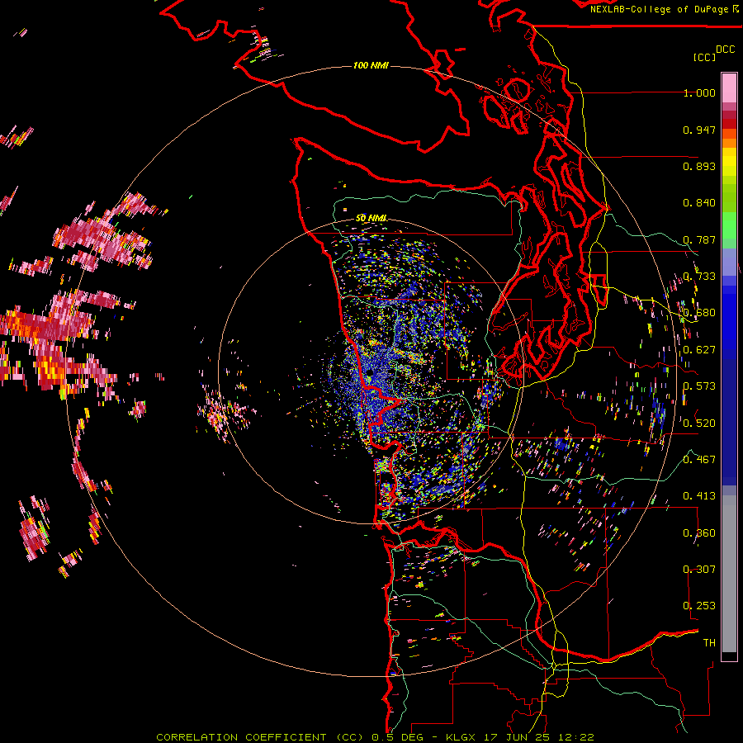This screenshot has width=743, height=743.
Task: Click the [CC] units label
Action: [704, 57]
